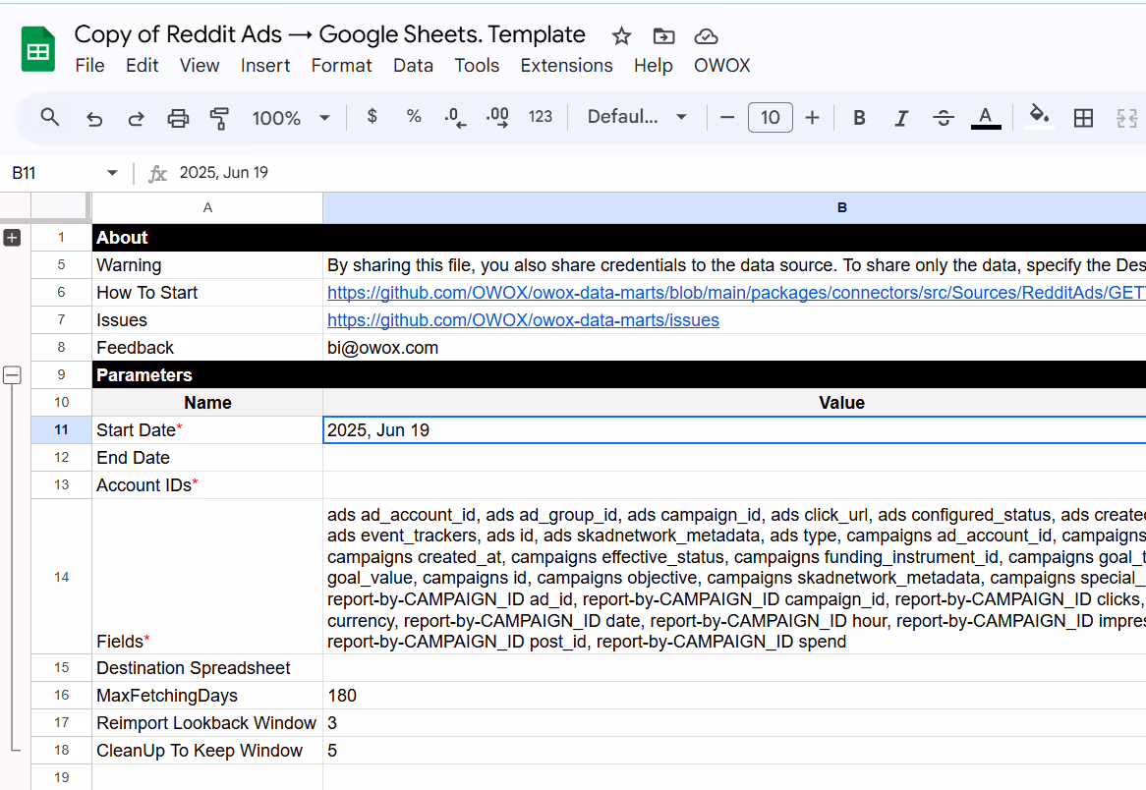Open the OWOX menu

pyautogui.click(x=721, y=66)
